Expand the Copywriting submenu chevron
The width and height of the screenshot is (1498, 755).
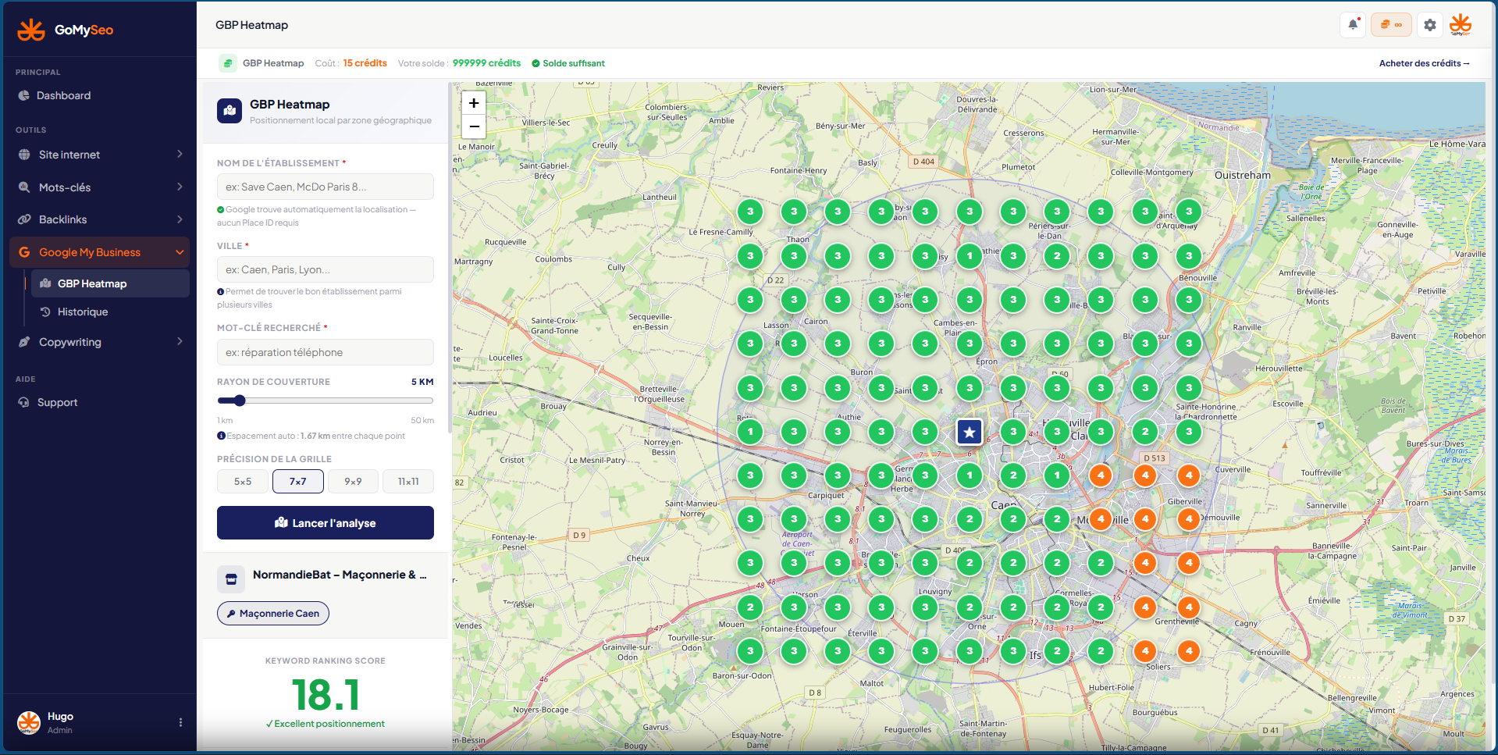[x=180, y=341]
